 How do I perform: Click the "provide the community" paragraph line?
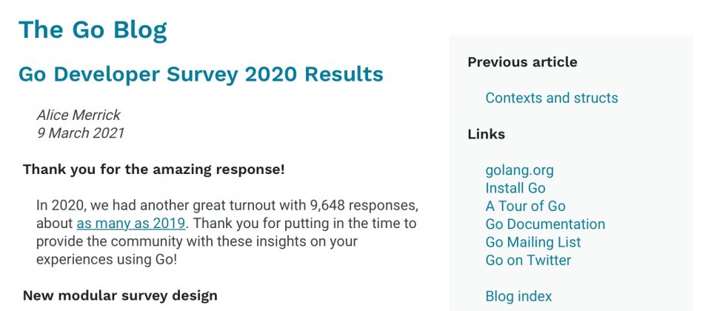click(197, 241)
